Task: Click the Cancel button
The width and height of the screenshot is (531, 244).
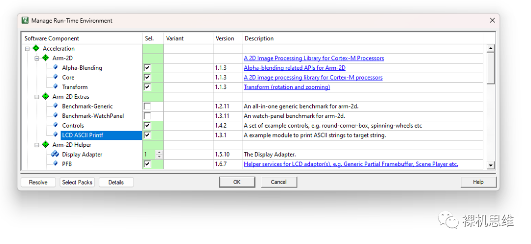Action: [279, 182]
